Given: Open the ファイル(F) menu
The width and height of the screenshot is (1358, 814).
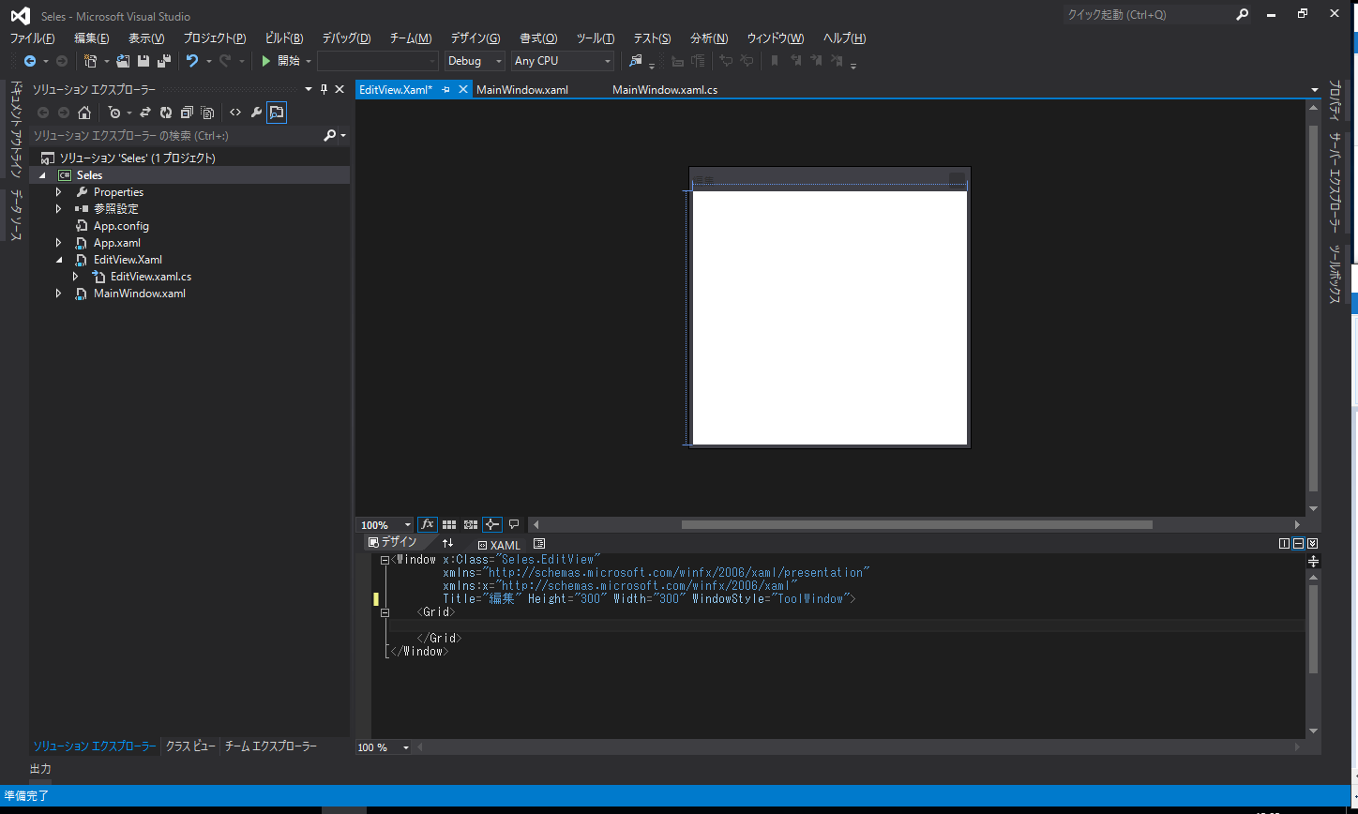Looking at the screenshot, I should 32,38.
